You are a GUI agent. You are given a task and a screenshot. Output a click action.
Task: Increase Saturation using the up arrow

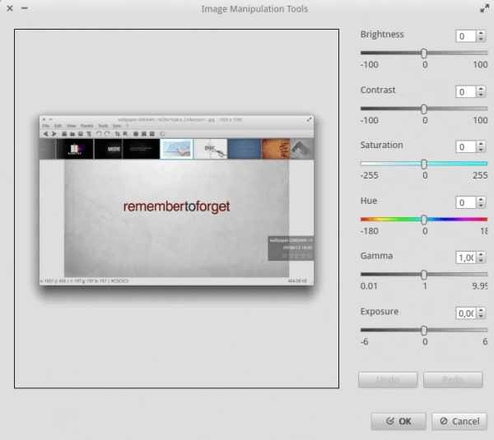[482, 144]
